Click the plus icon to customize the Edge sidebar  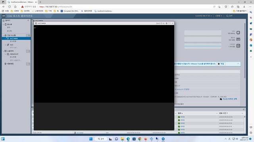251,57
